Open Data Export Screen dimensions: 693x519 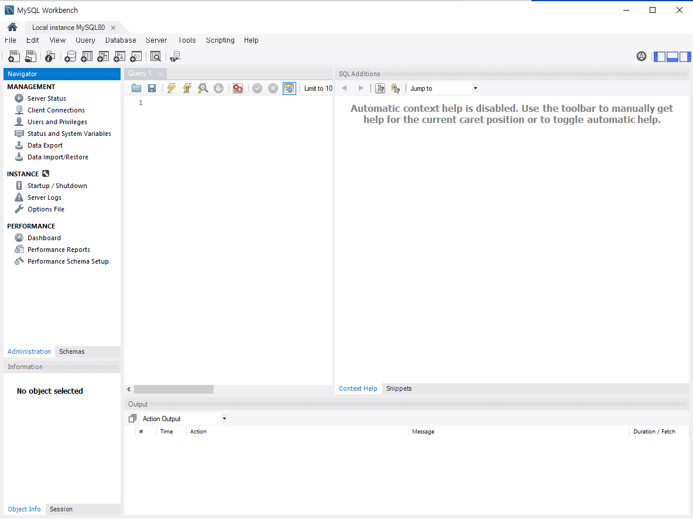pyautogui.click(x=45, y=145)
